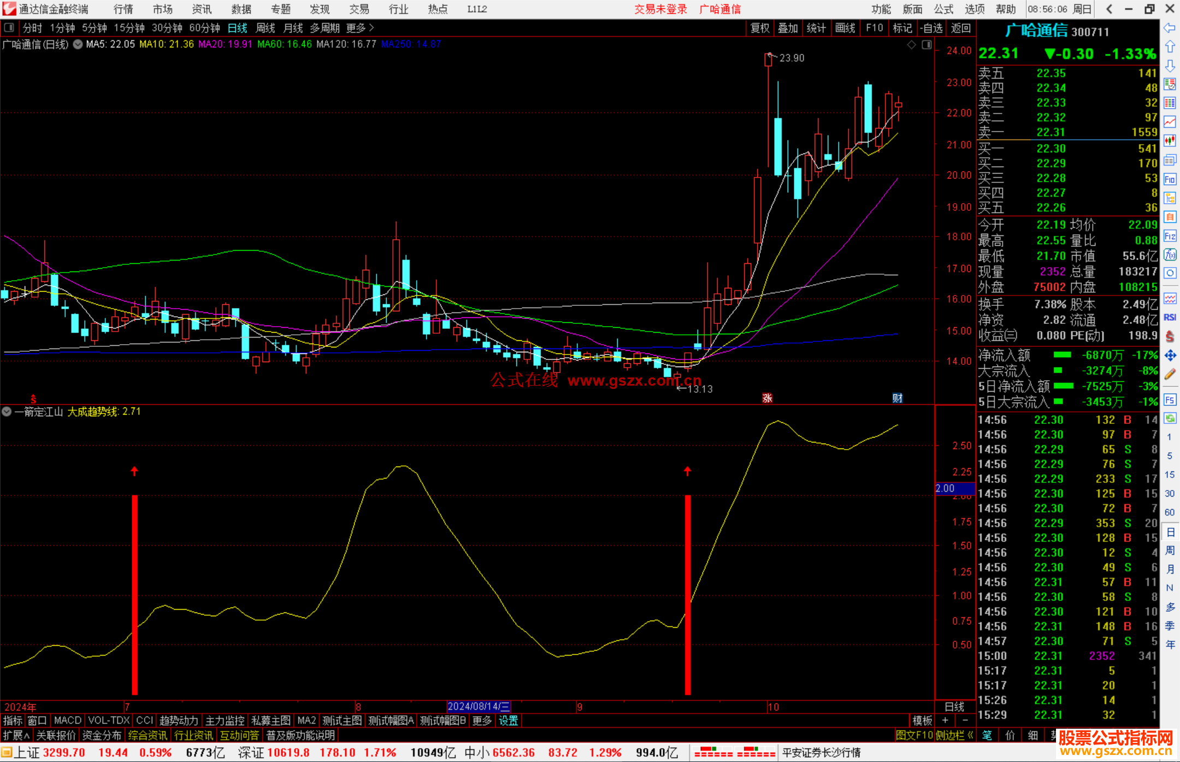This screenshot has height=762, width=1180.
Task: Click the 2024/08/14 date marker on timeline
Action: click(x=479, y=706)
